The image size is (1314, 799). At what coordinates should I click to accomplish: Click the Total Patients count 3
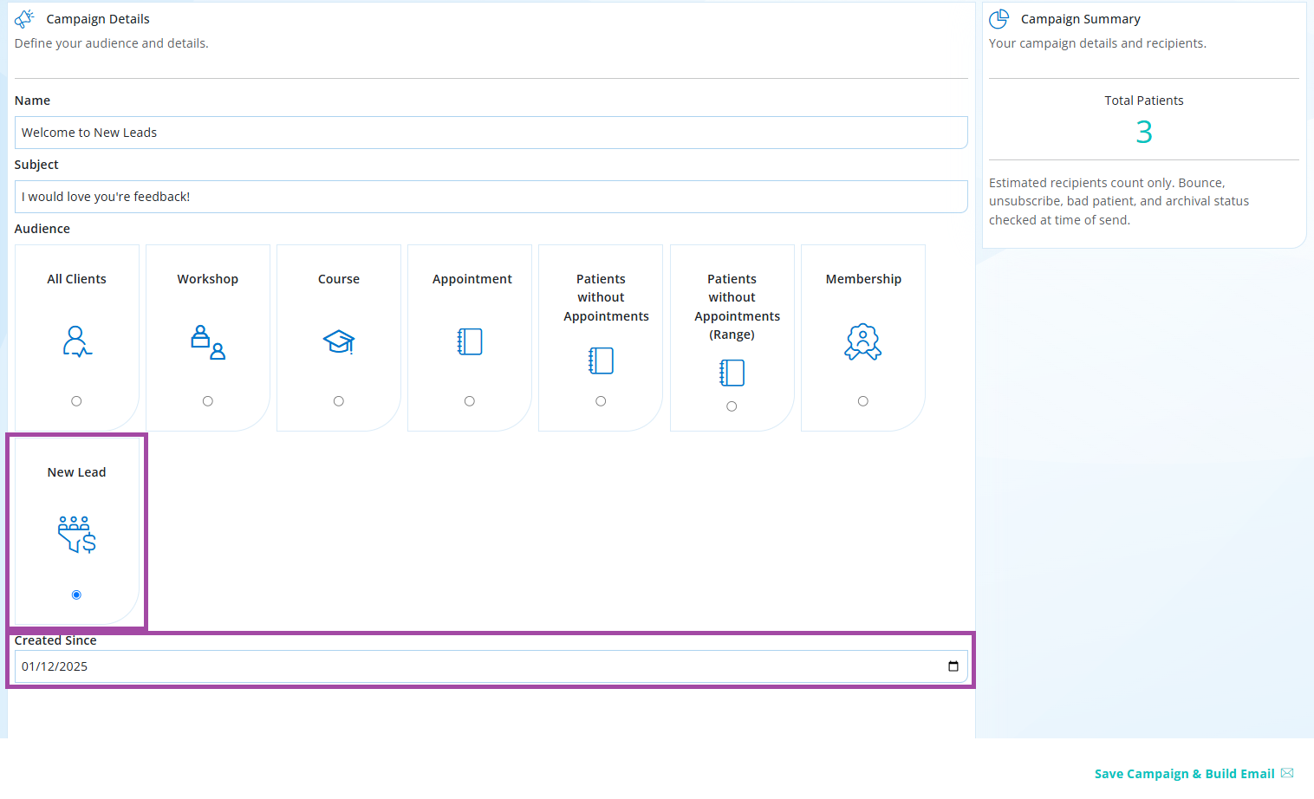(1144, 132)
